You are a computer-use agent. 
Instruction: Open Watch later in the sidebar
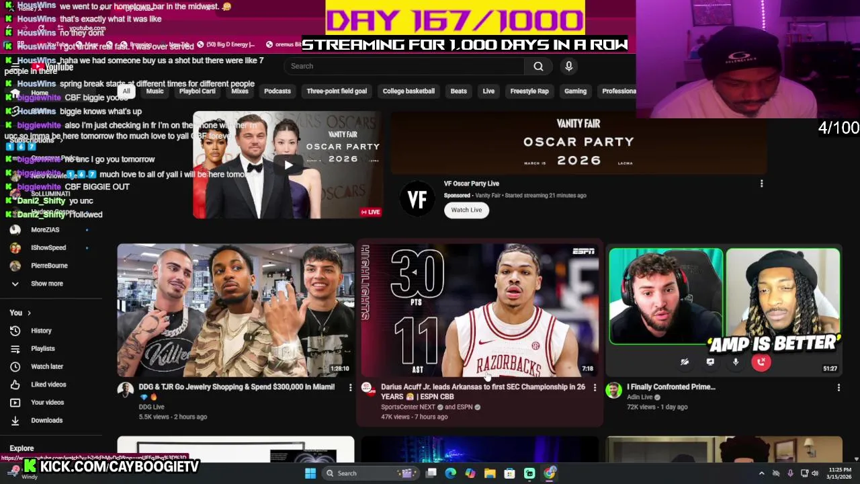point(47,366)
